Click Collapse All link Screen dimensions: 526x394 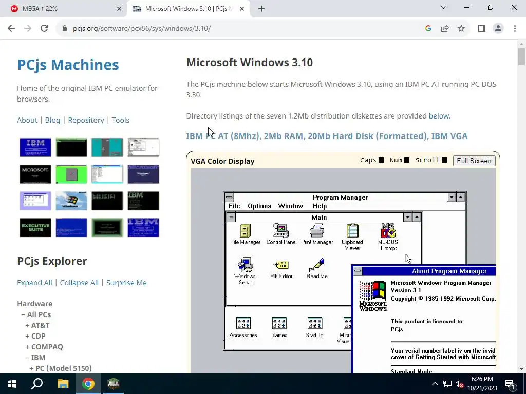[79, 283]
